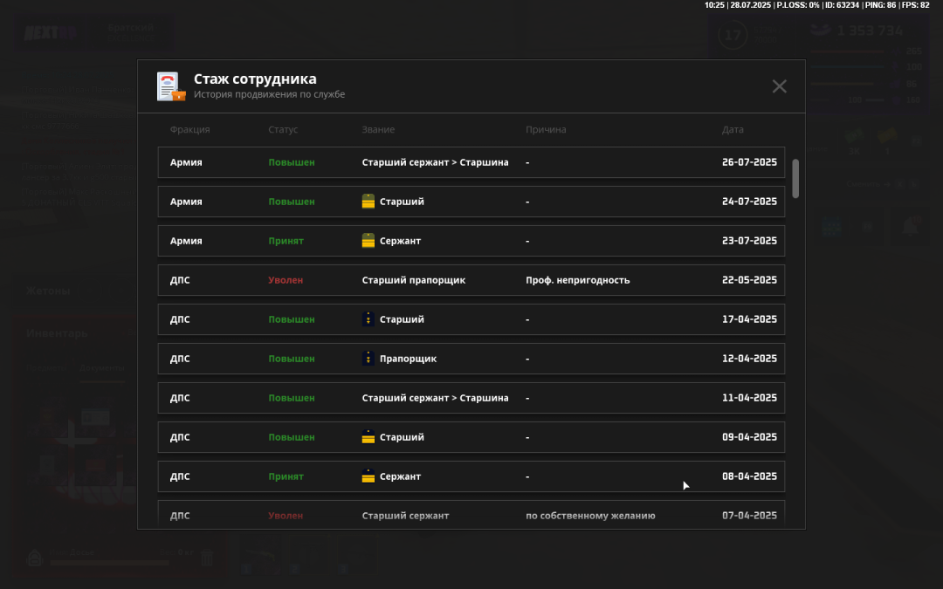Click date 07-04-2025
Screen dimensions: 943x589
(x=749, y=516)
